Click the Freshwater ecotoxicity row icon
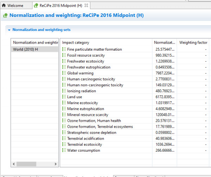Viewport: 211px width, 177px height. (x=64, y=61)
